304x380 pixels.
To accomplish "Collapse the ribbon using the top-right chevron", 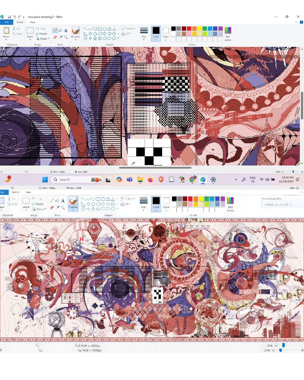I will pyautogui.click(x=296, y=22).
